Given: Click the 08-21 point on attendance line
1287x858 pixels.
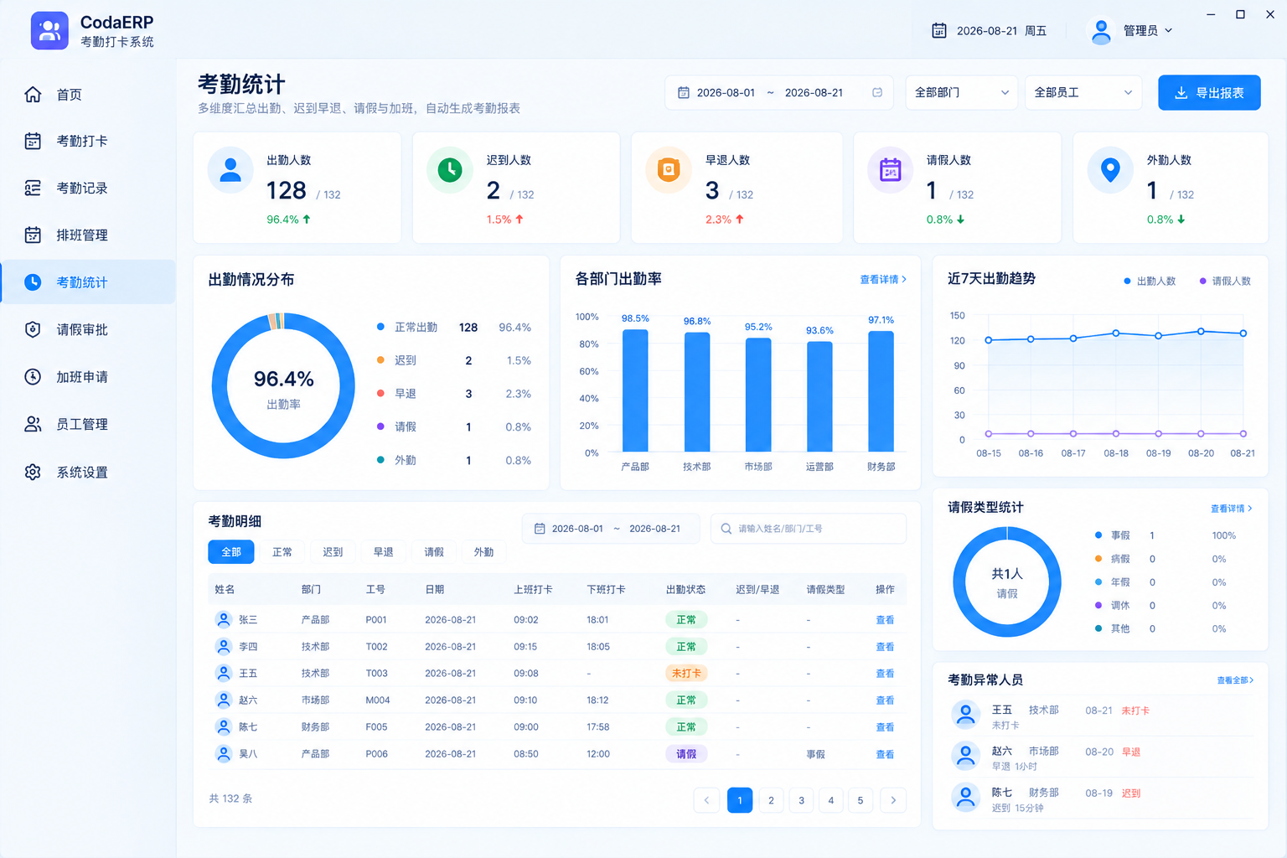Looking at the screenshot, I should [x=1243, y=333].
